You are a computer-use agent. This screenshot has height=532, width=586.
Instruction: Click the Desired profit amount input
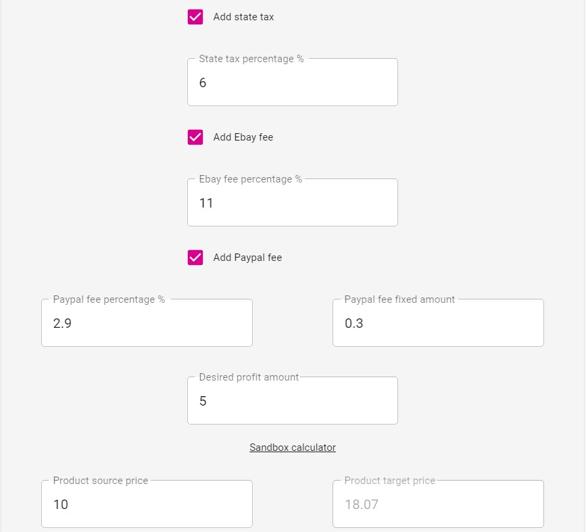(x=292, y=401)
